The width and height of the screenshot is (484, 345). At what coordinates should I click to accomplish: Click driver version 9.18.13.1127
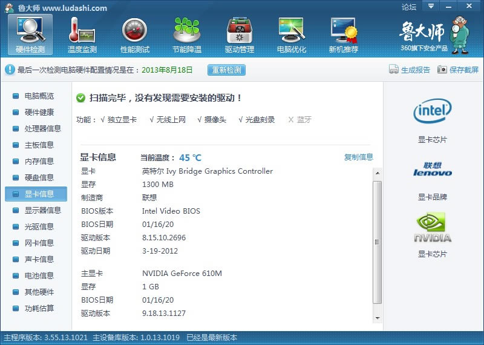(x=164, y=313)
